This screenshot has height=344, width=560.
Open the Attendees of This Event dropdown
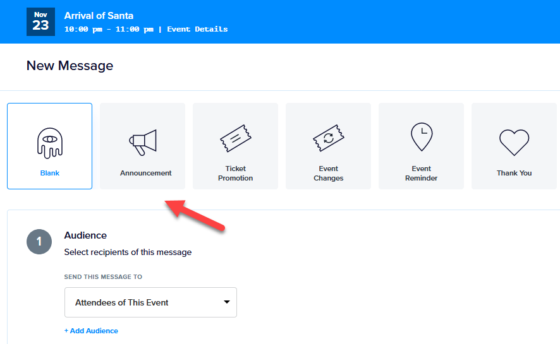(x=150, y=302)
